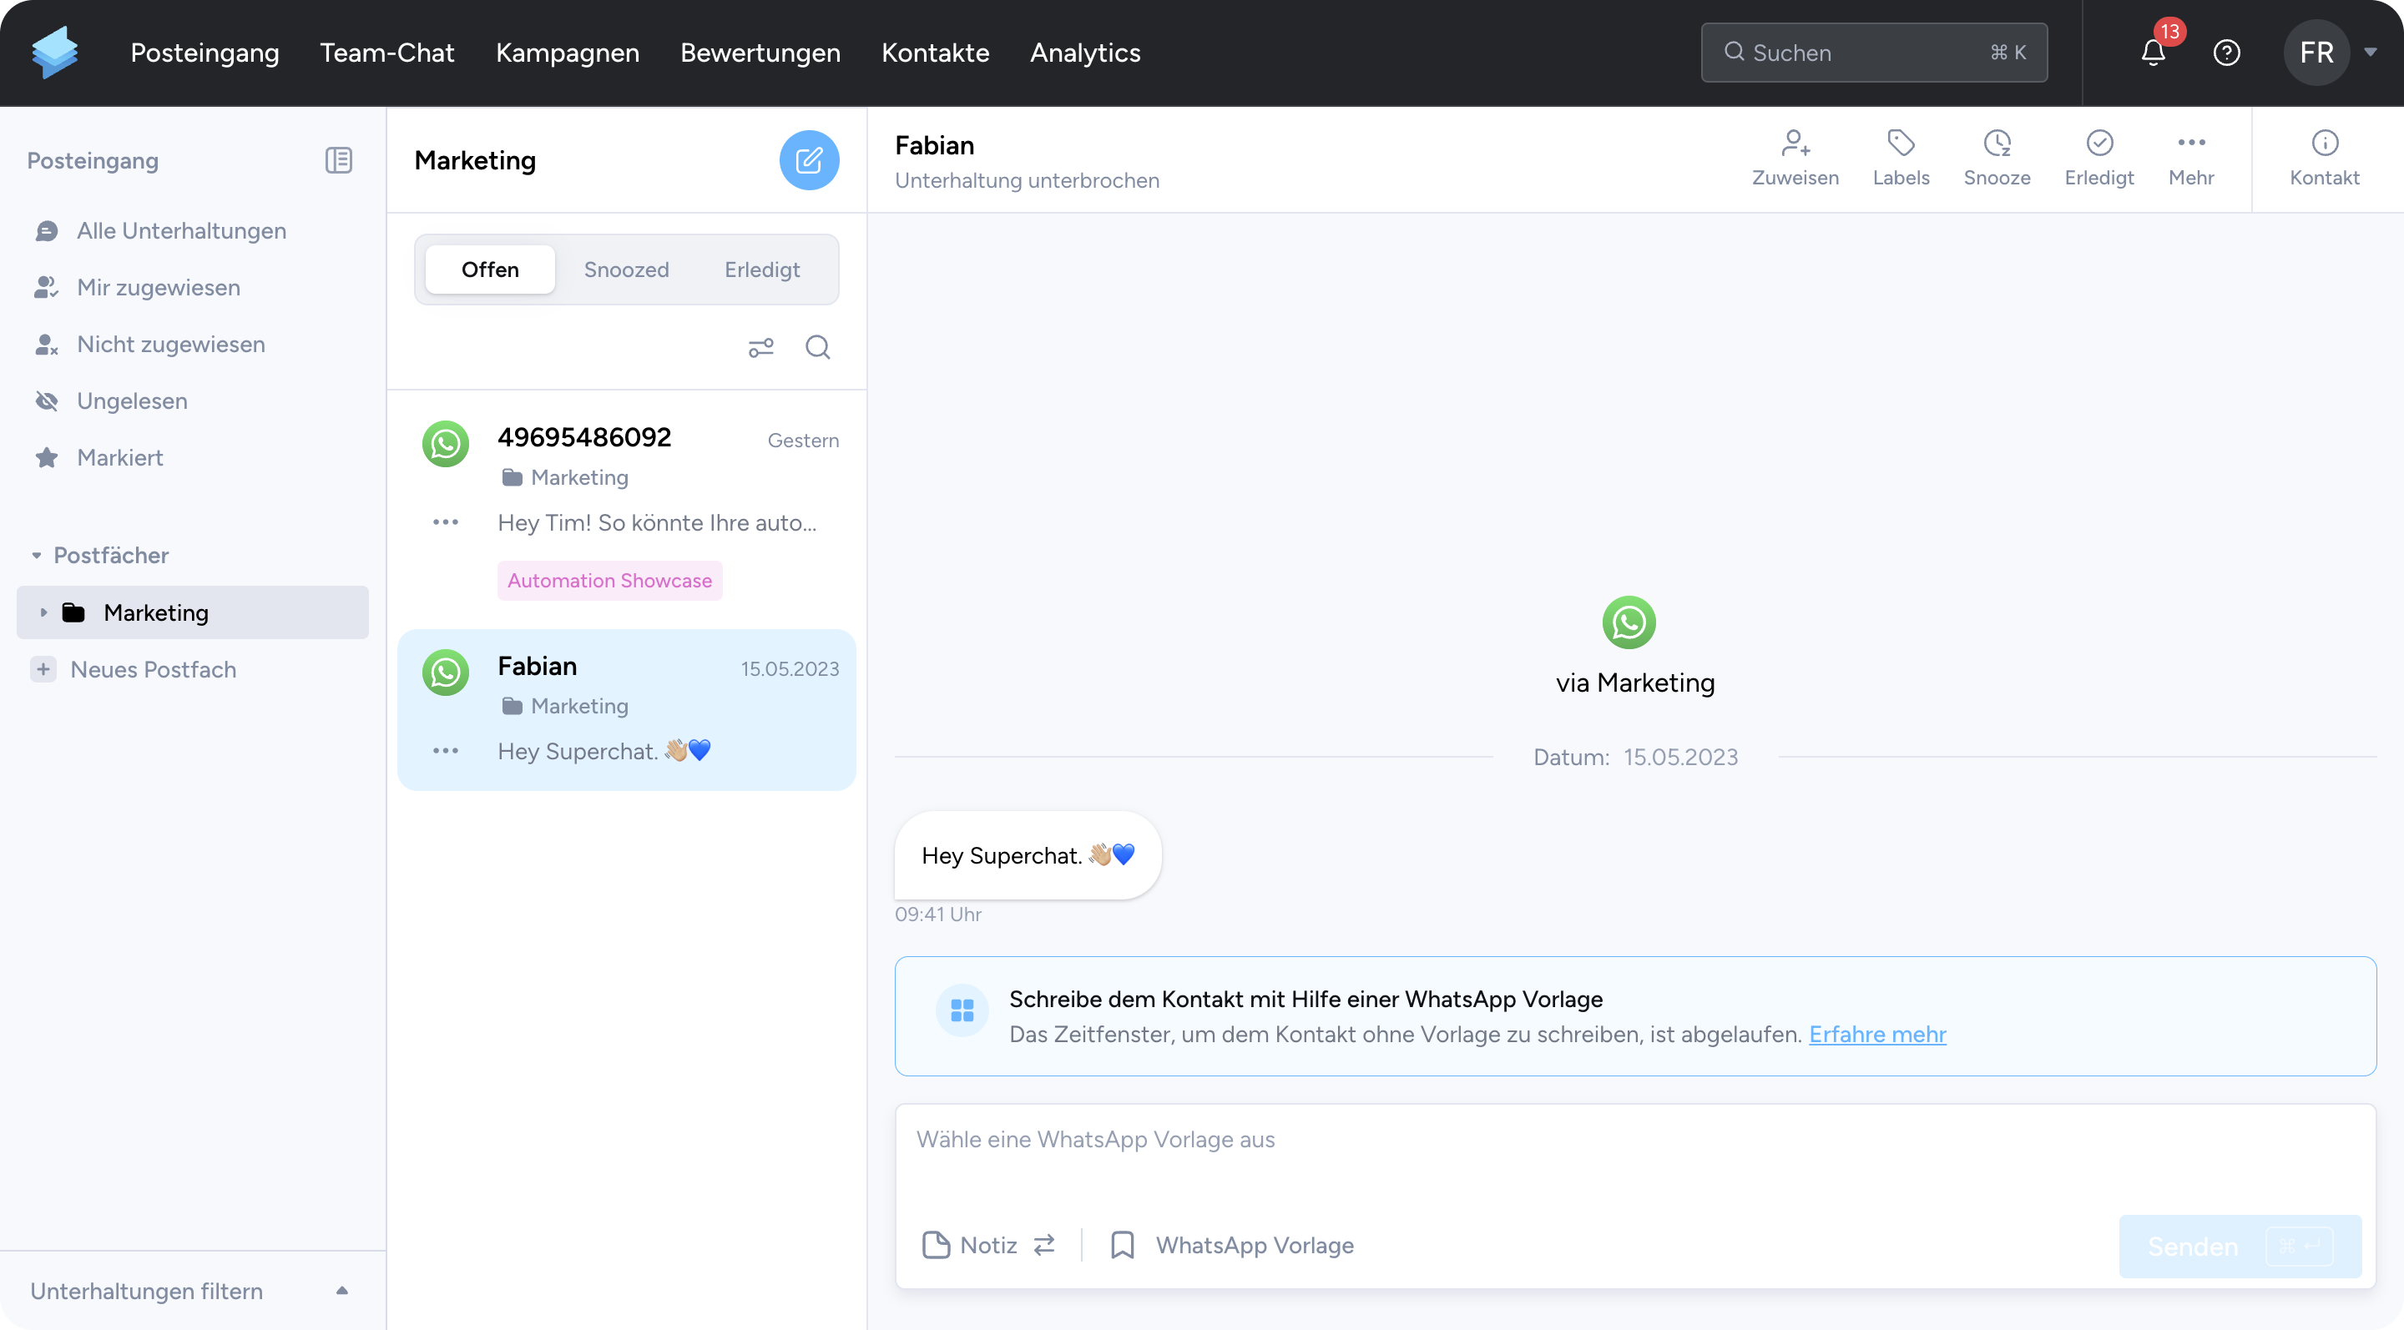
Task: Click the conversation list search icon
Action: pyautogui.click(x=817, y=347)
